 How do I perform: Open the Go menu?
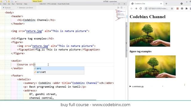click(9, 4)
